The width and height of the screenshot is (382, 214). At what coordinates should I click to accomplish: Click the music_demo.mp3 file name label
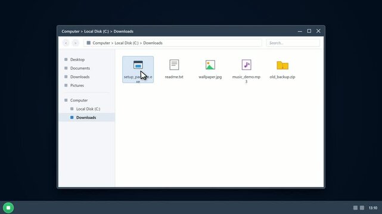point(246,79)
